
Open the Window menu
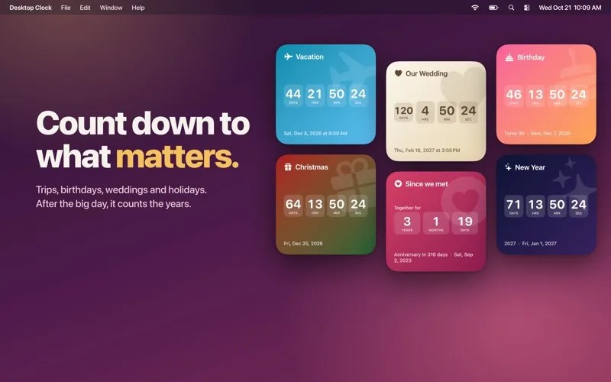click(x=111, y=8)
